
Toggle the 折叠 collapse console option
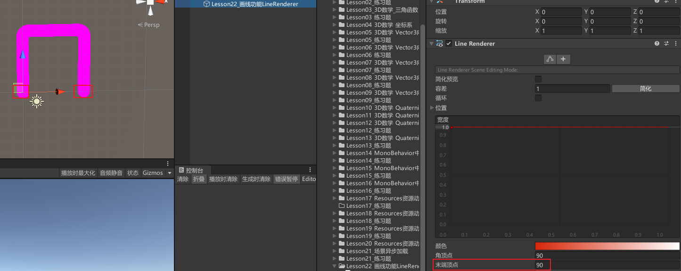point(199,179)
